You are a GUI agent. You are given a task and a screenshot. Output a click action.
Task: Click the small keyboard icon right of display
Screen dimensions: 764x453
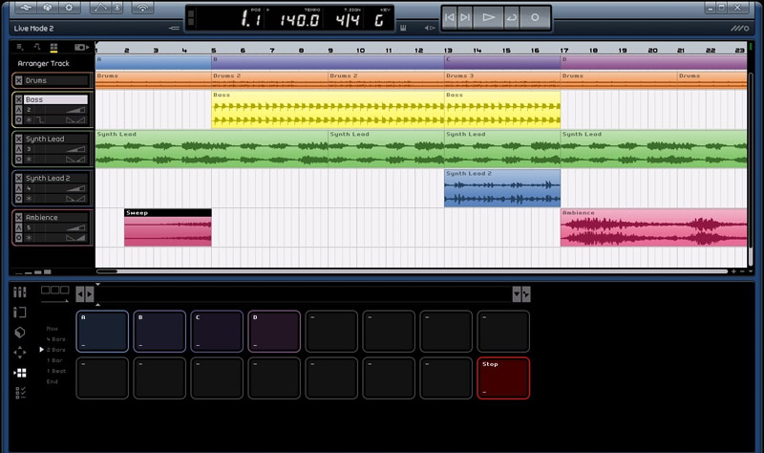tap(403, 28)
